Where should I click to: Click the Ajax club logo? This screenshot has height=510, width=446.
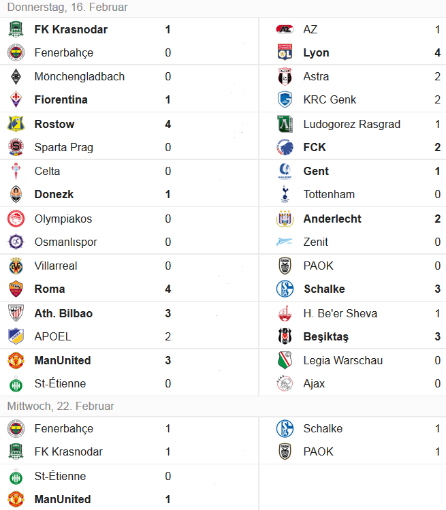[285, 383]
